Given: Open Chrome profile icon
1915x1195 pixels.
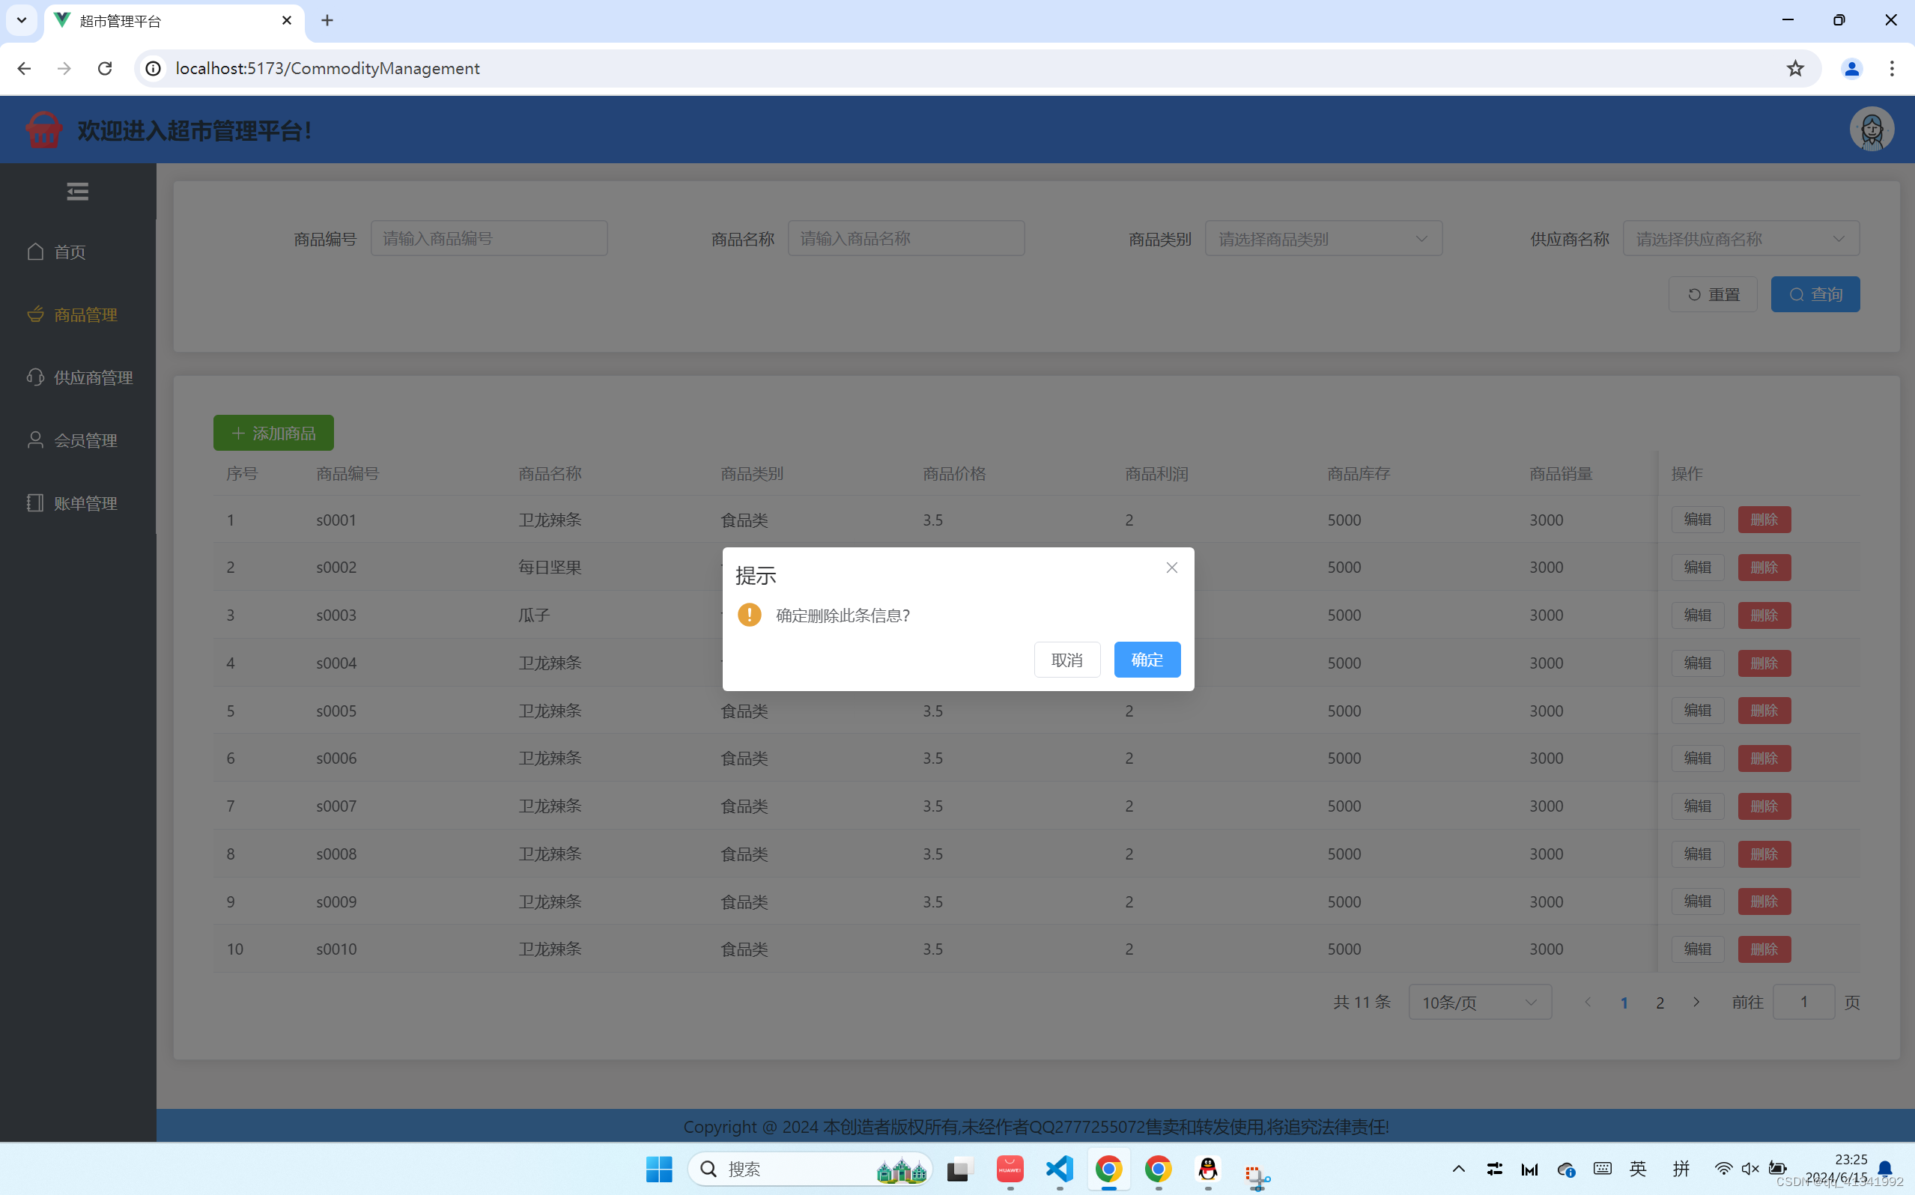Looking at the screenshot, I should click(1851, 69).
